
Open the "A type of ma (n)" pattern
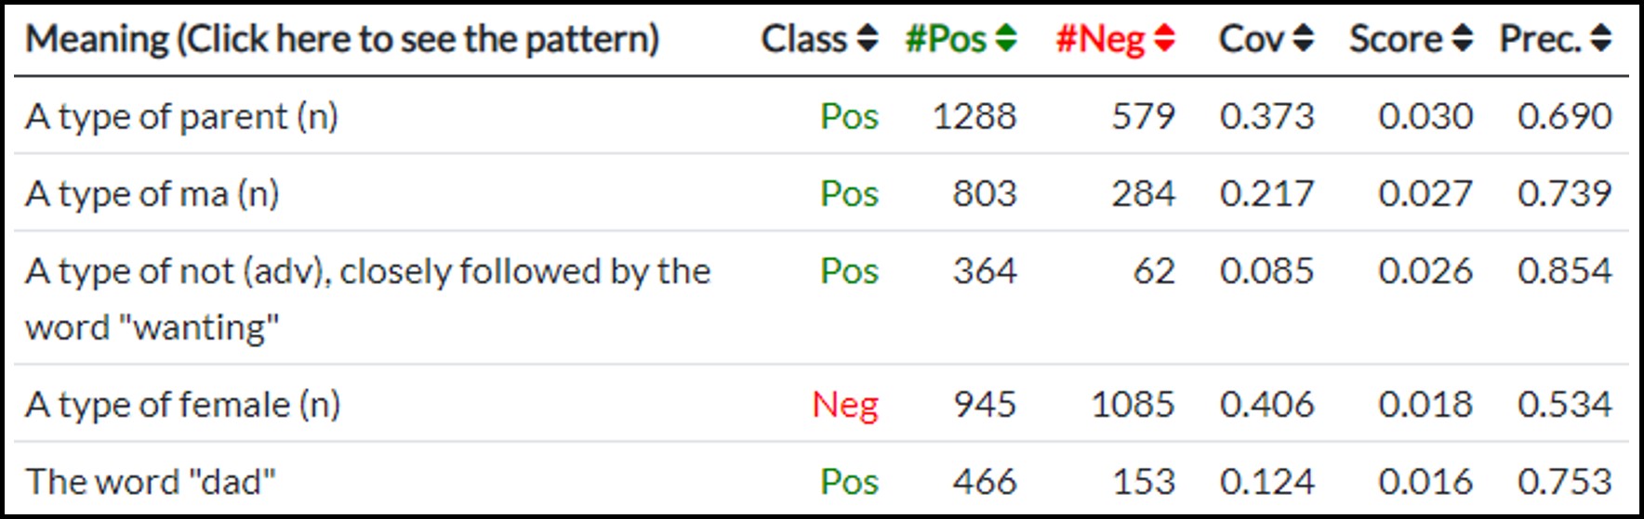[152, 194]
